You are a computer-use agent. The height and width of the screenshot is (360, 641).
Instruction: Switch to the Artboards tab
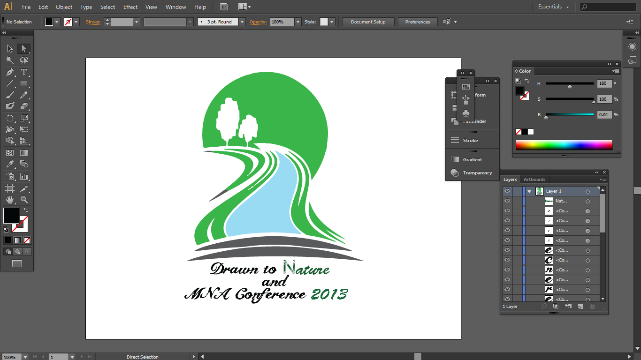coord(534,180)
